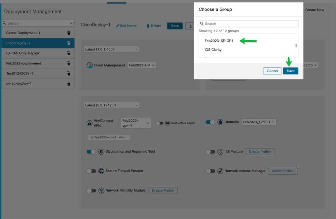Image resolution: width=336 pixels, height=219 pixels.
Task: Choose the iOS Clarity group
Action: pyautogui.click(x=213, y=50)
